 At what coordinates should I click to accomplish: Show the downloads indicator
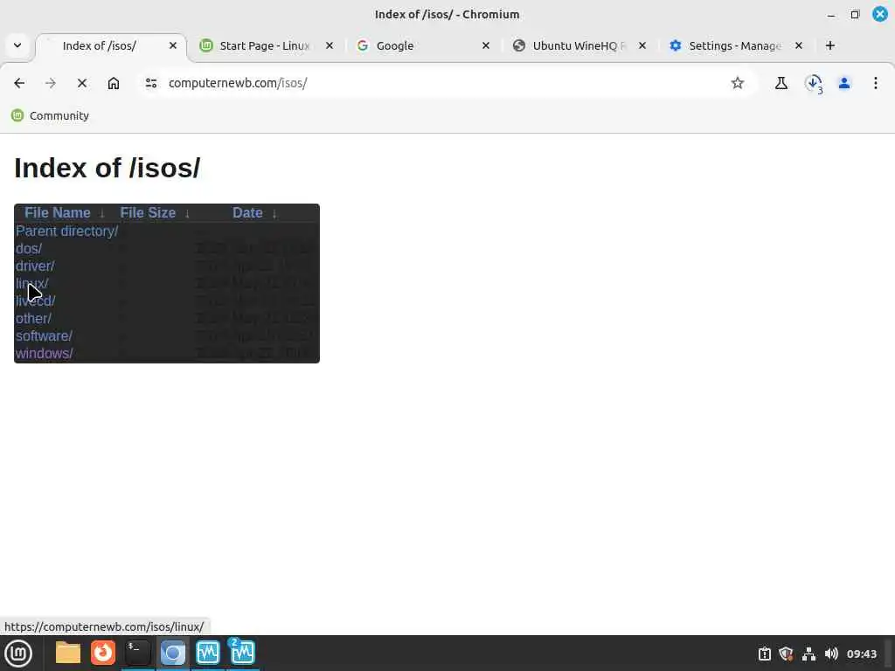[x=814, y=83]
